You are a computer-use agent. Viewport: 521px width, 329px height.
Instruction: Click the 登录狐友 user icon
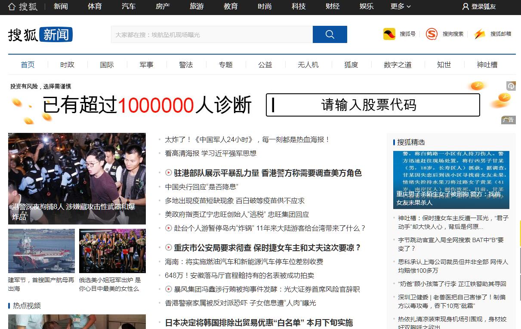coord(466,6)
